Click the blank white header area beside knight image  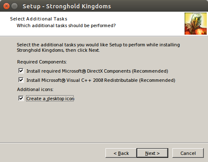[x=149, y=24]
